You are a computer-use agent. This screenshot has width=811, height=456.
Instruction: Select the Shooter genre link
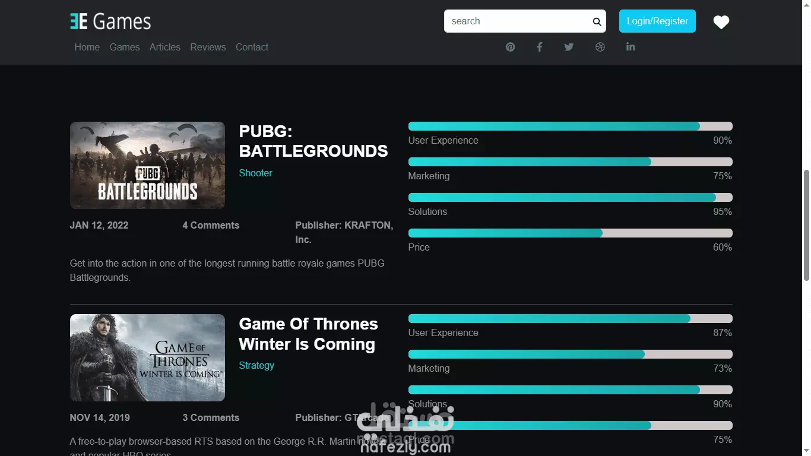[255, 173]
